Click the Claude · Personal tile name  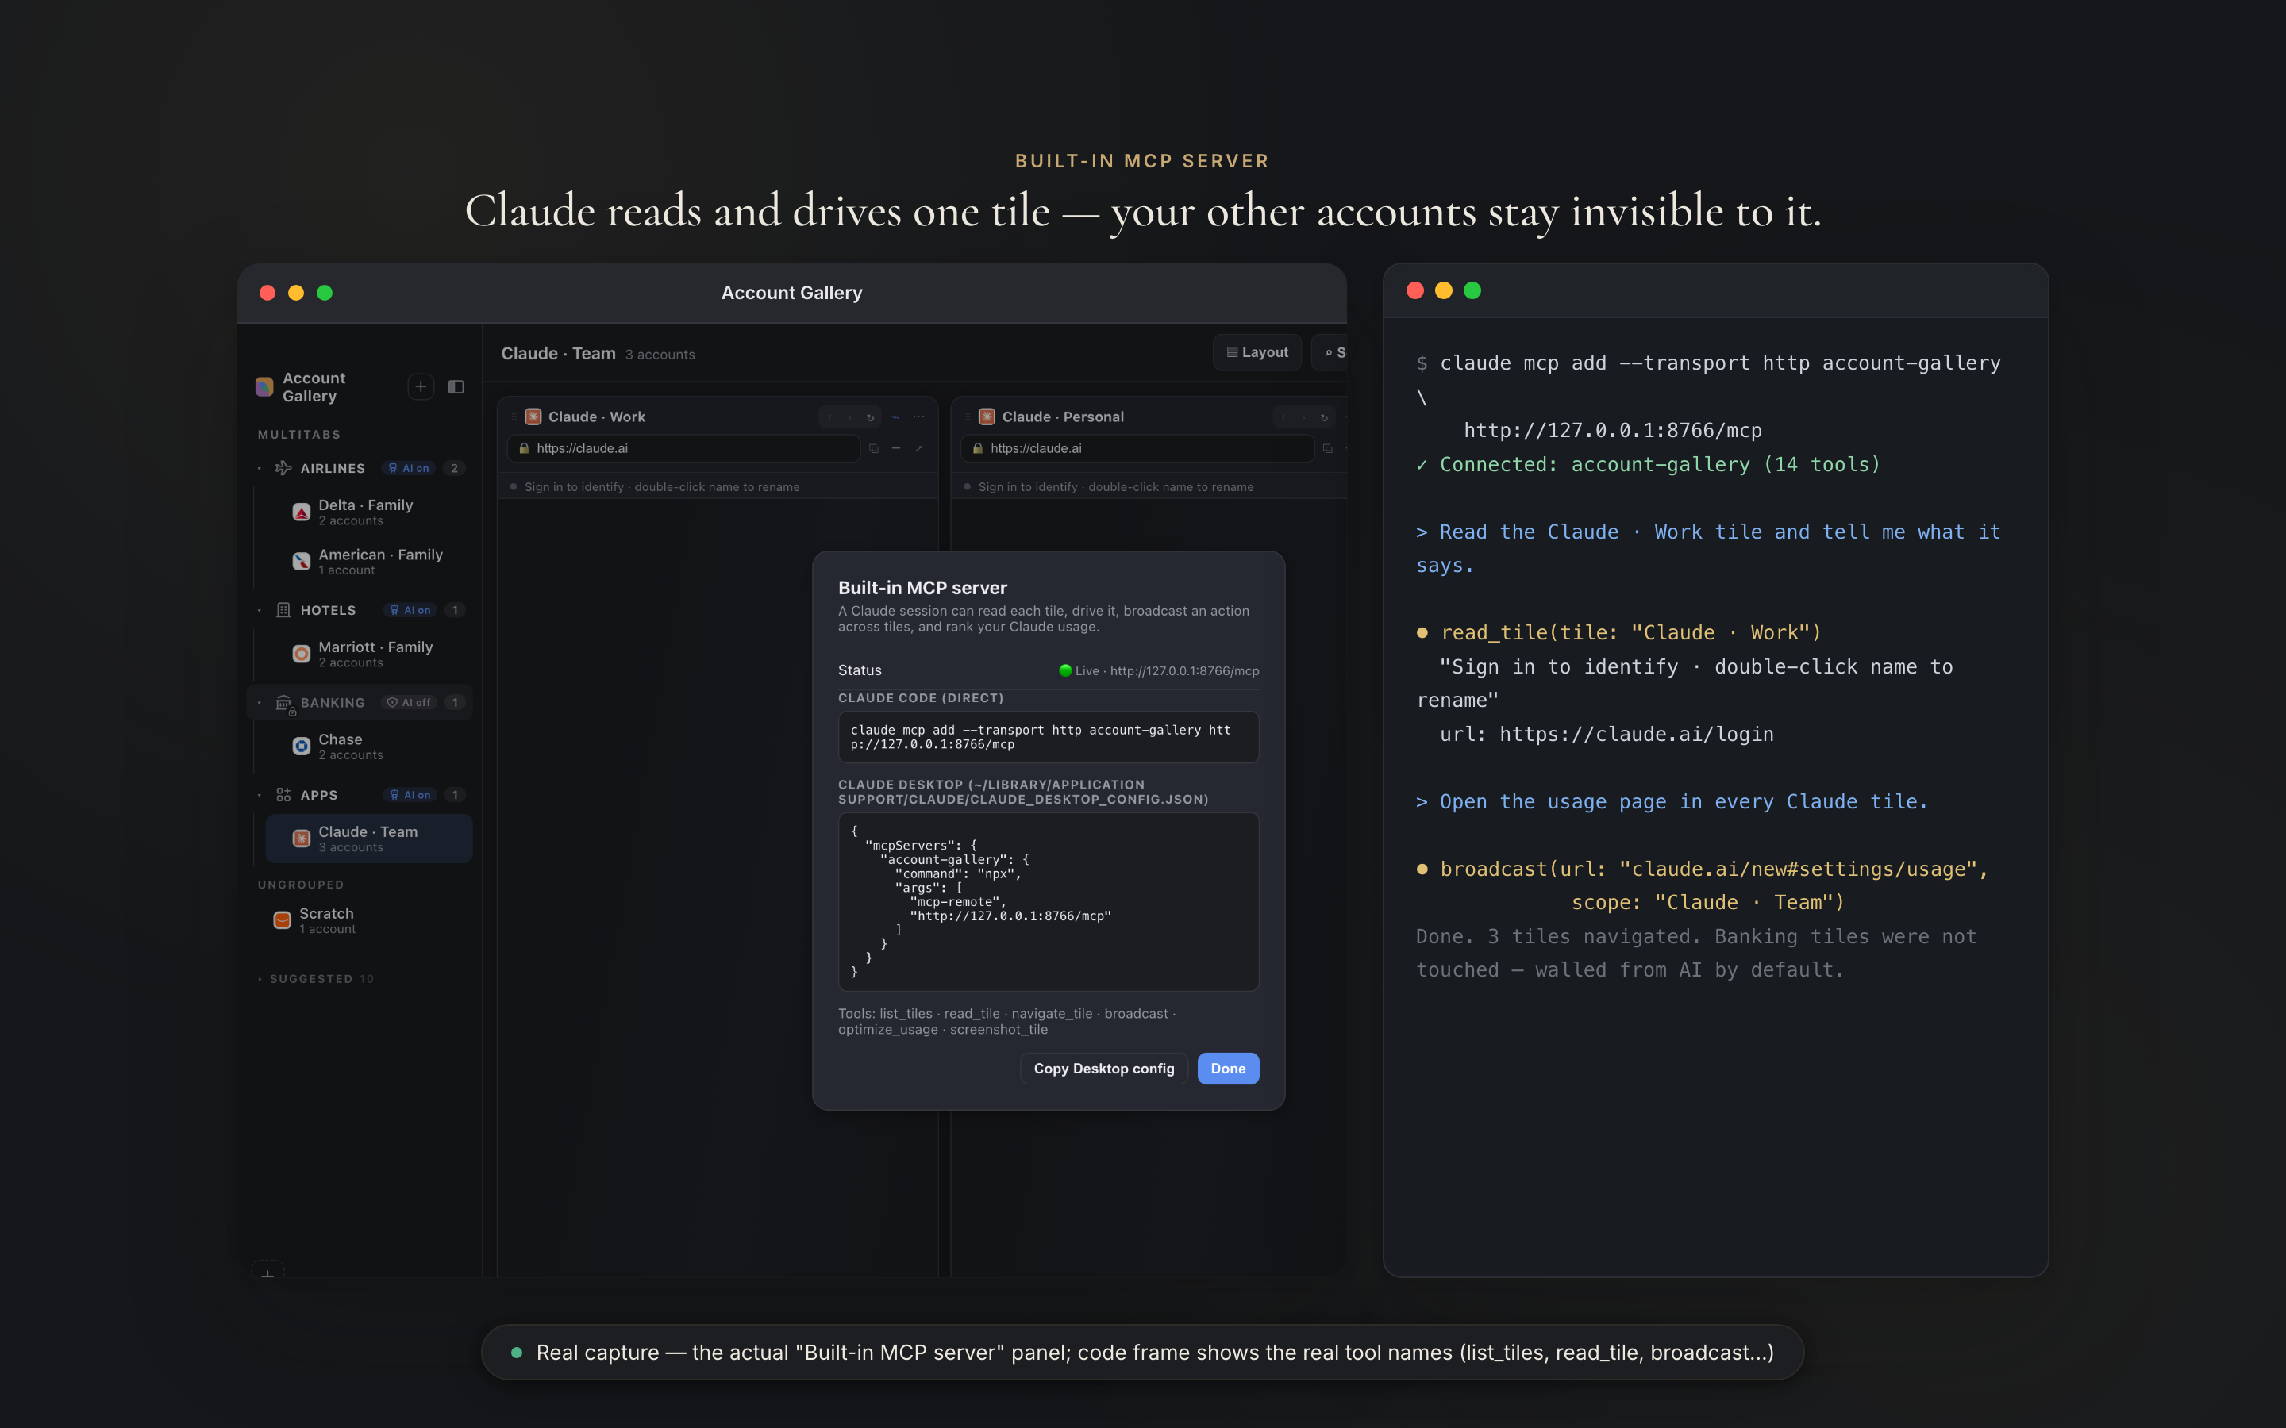[x=1063, y=416]
